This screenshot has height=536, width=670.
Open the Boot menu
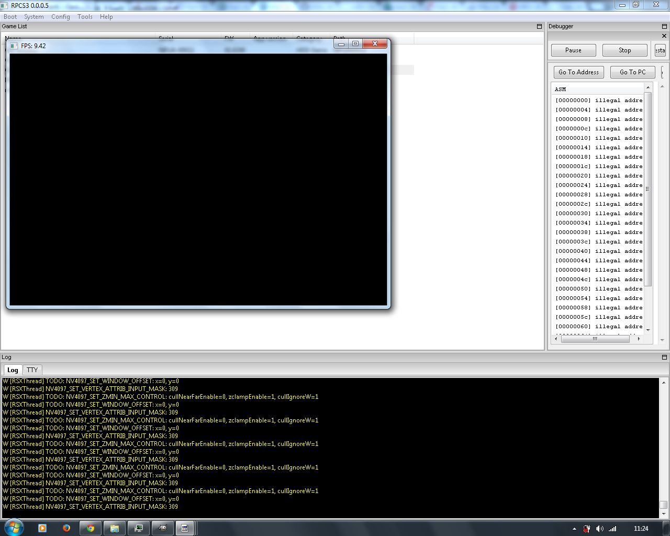pyautogui.click(x=10, y=17)
